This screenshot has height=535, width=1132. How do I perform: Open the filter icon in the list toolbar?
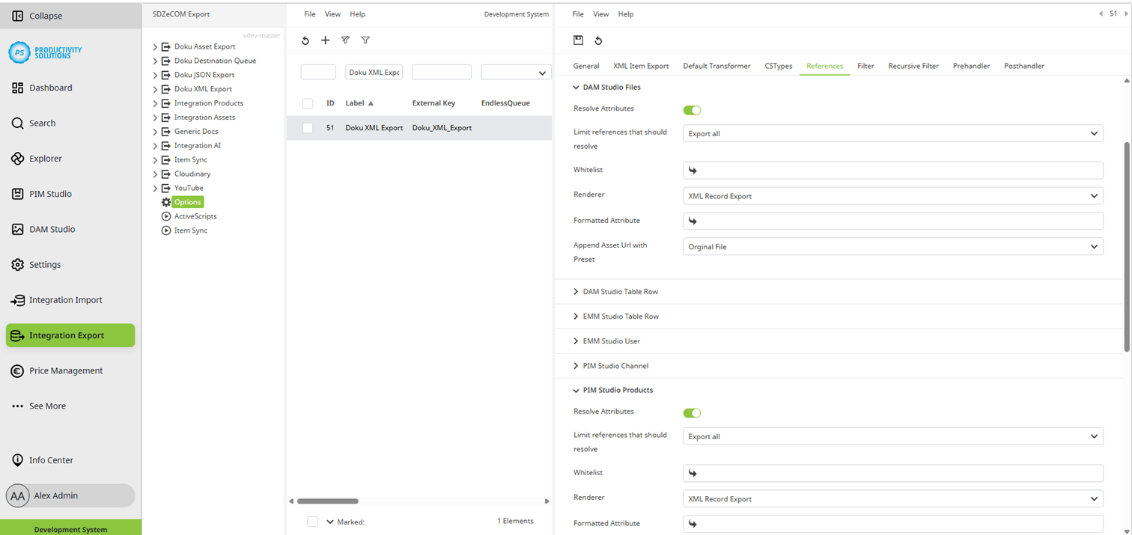[x=365, y=40]
